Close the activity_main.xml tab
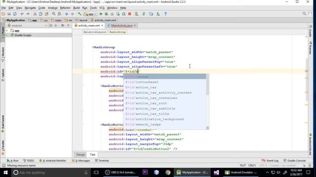Screen dimensions: 316x177 (102, 26)
